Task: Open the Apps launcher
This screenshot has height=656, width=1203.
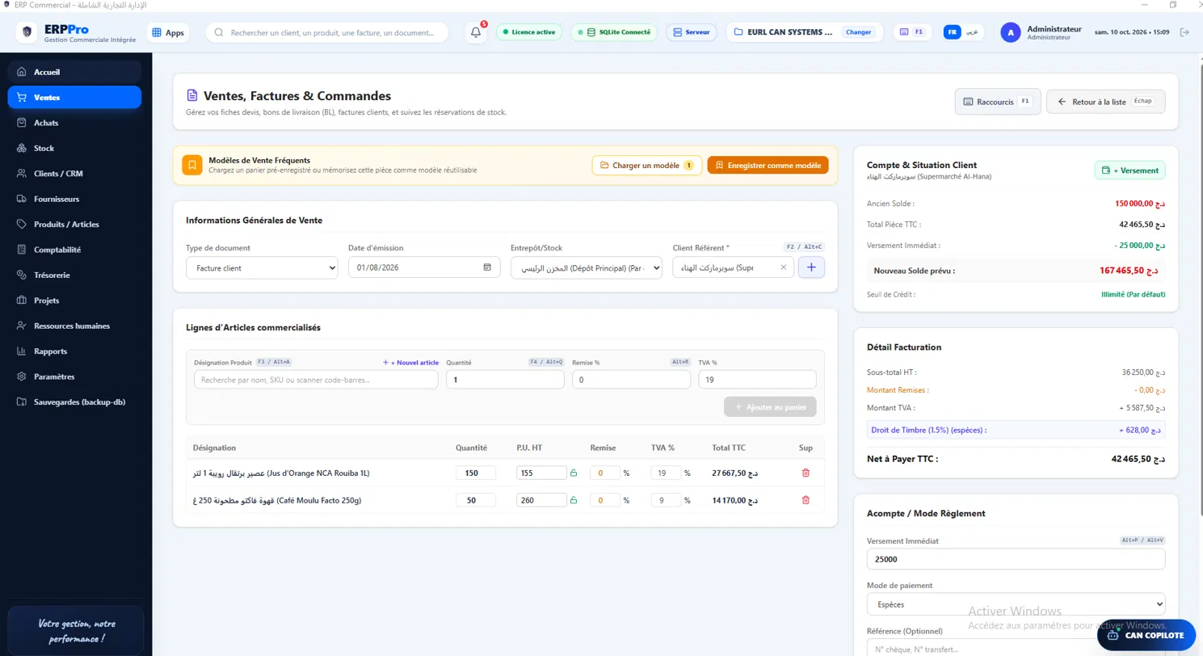Action: point(167,32)
